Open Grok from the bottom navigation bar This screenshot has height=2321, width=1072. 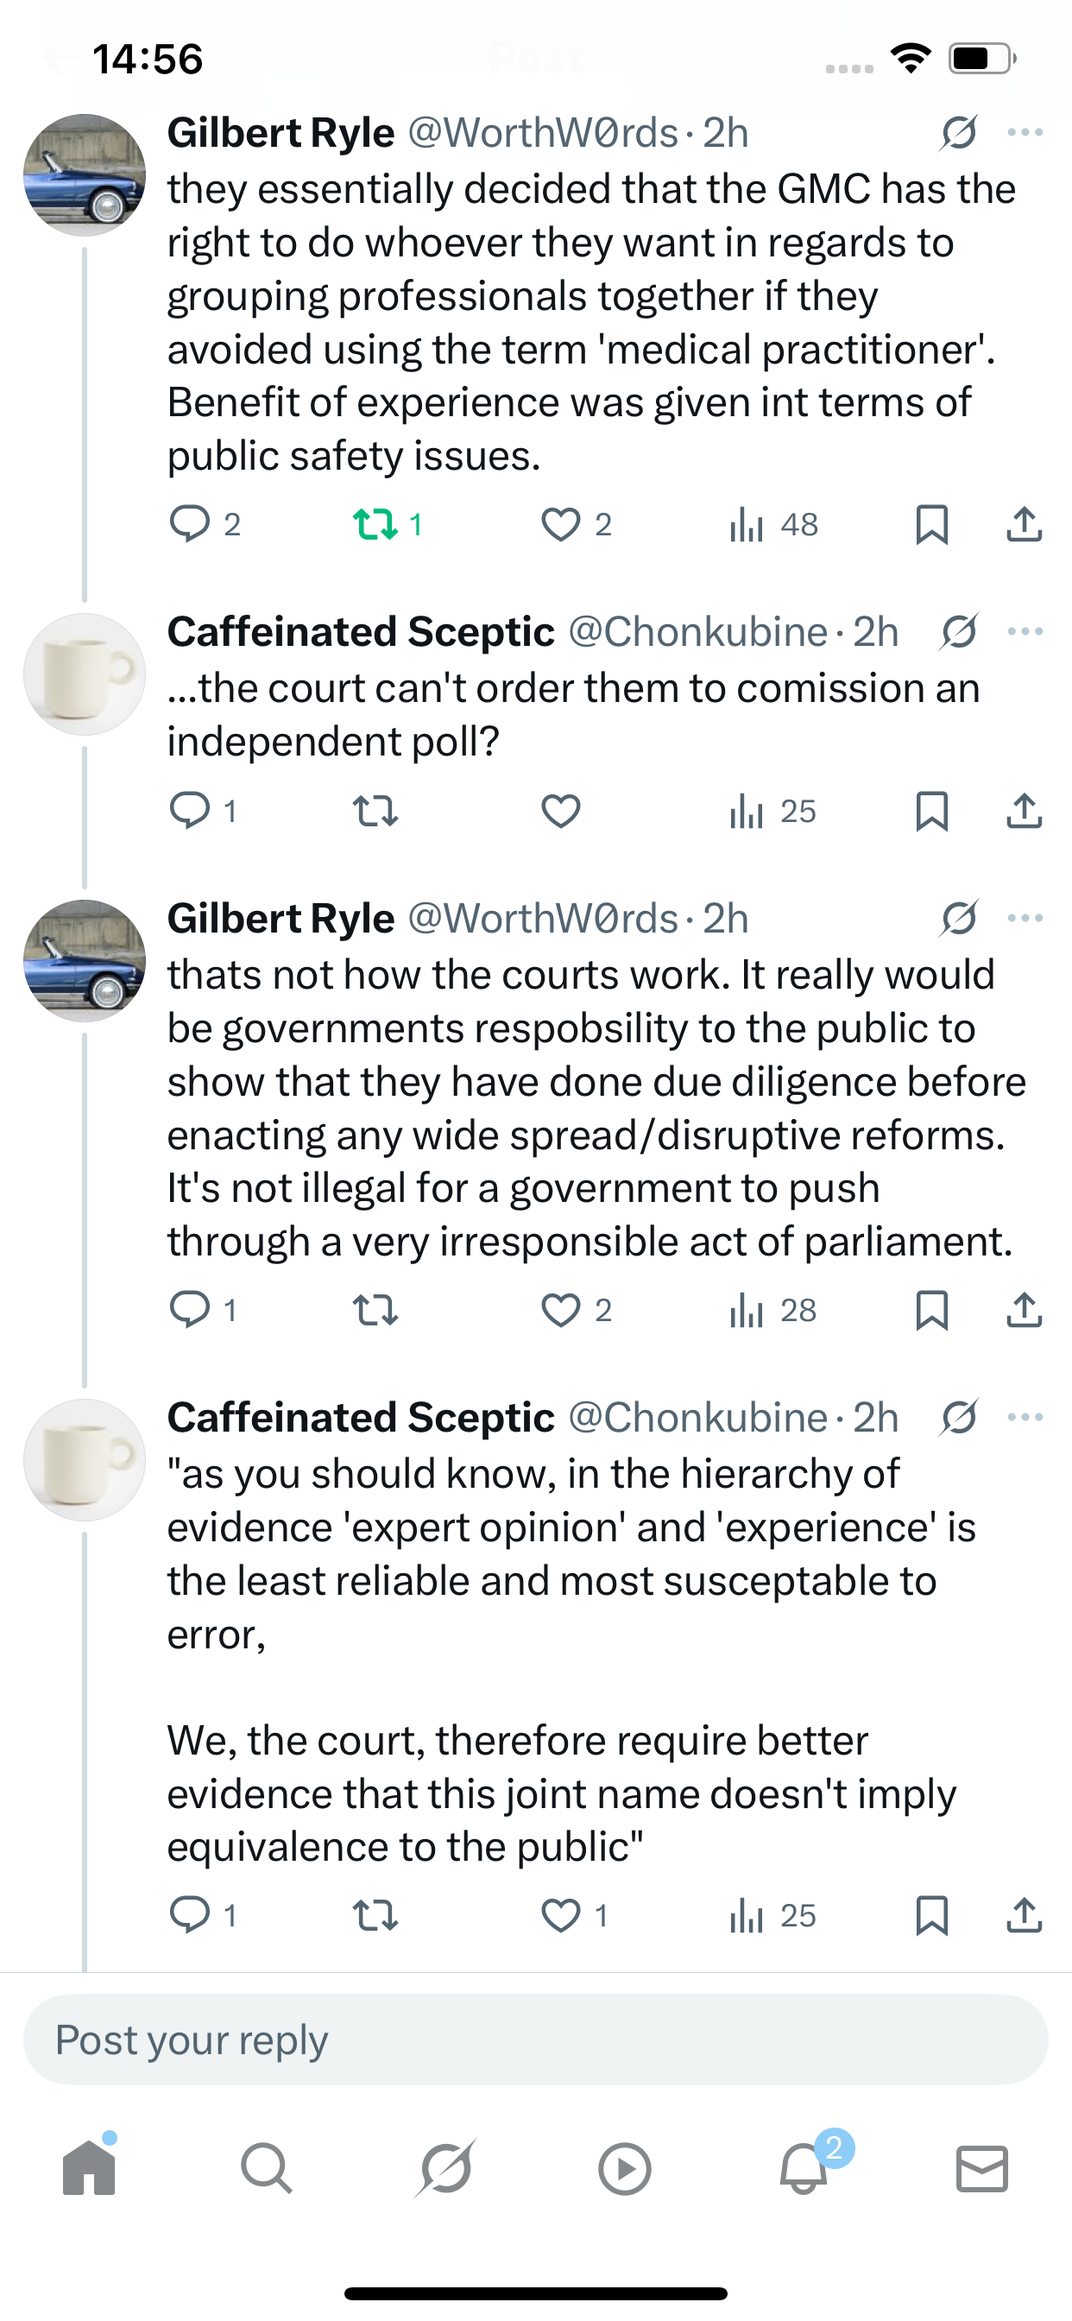click(x=446, y=2167)
